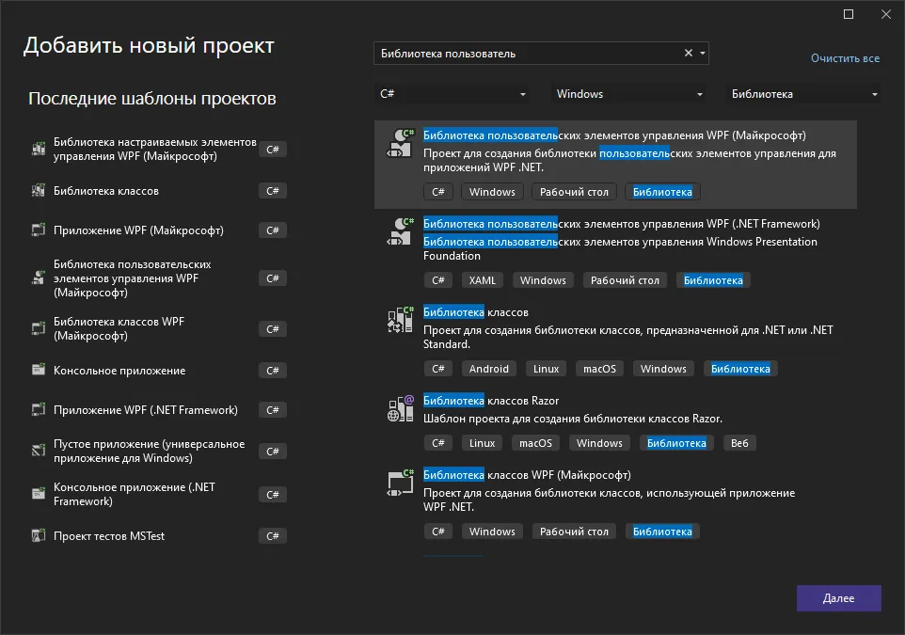Choose 'Пустое приложение (универсальное приложение для Windows)'
The image size is (905, 635).
coord(158,451)
